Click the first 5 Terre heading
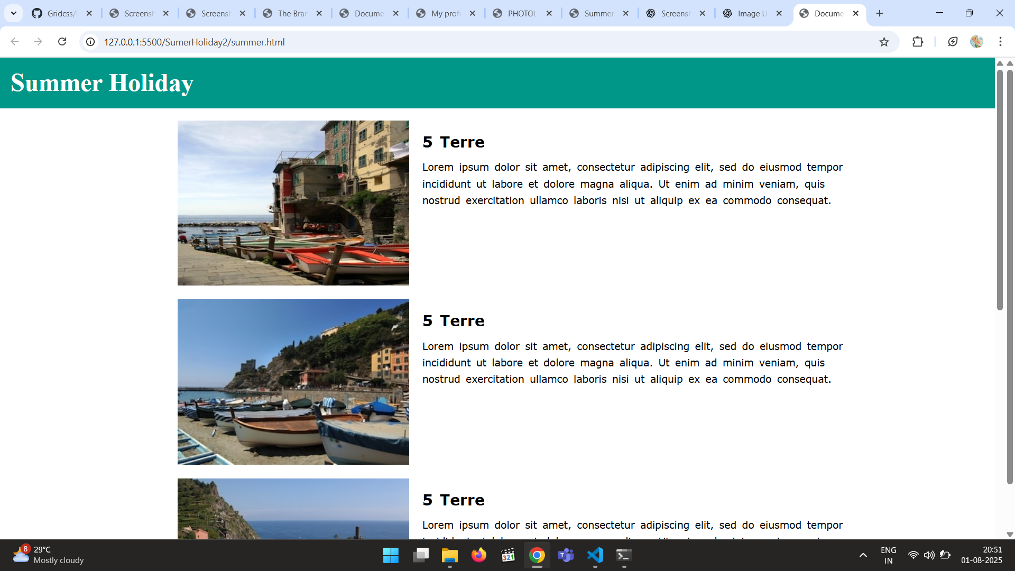1015x571 pixels. [454, 142]
